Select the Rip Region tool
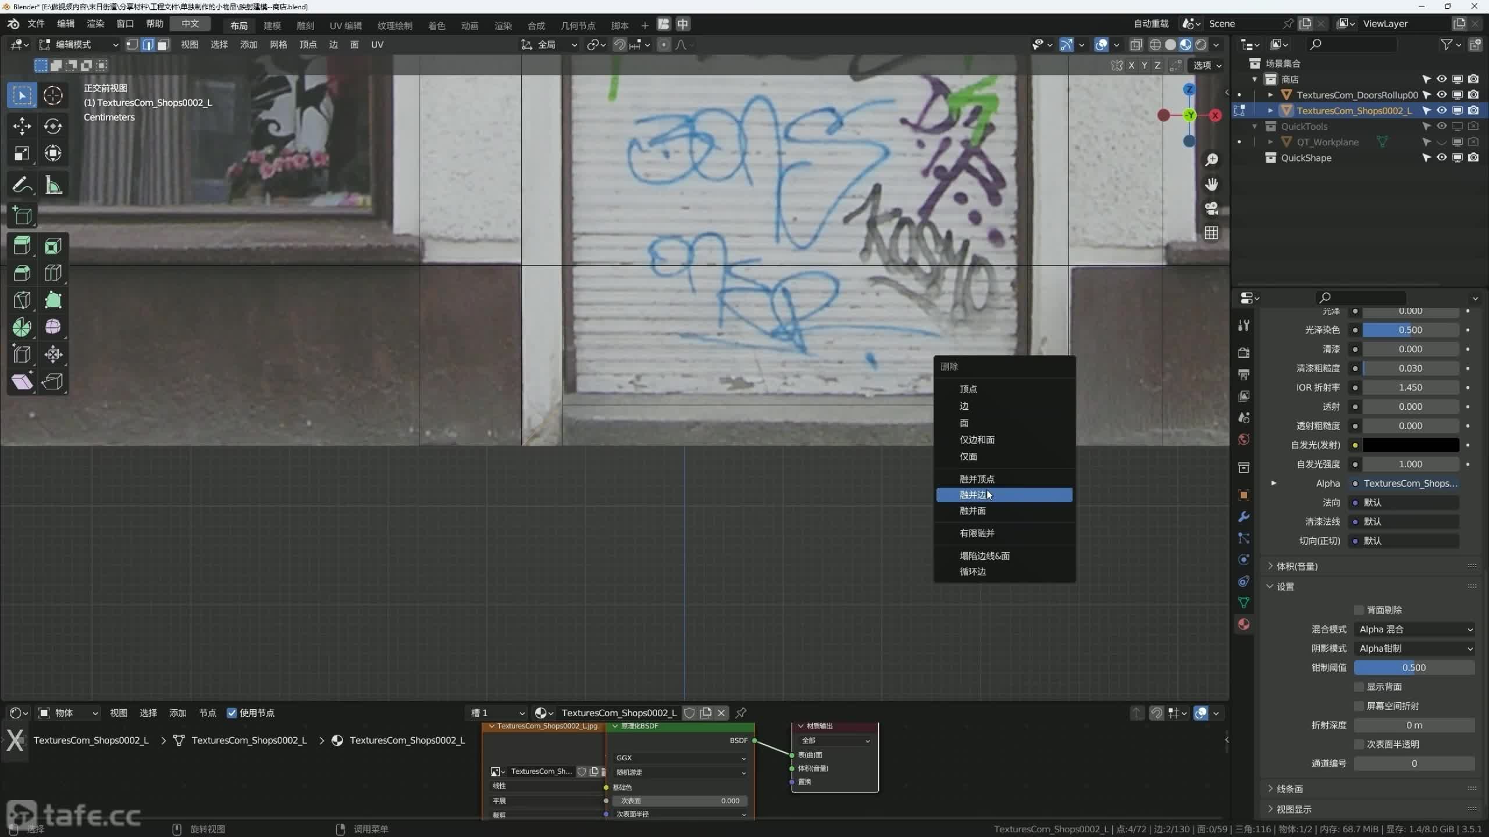 (53, 382)
